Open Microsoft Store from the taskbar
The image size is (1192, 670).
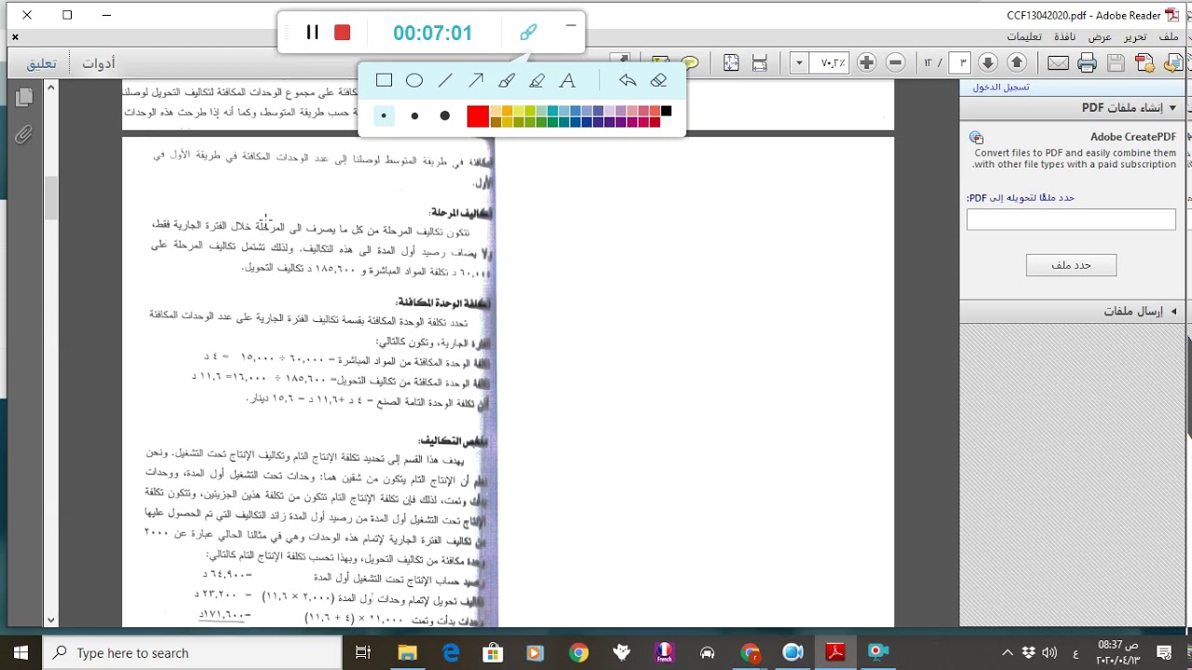pyautogui.click(x=493, y=652)
